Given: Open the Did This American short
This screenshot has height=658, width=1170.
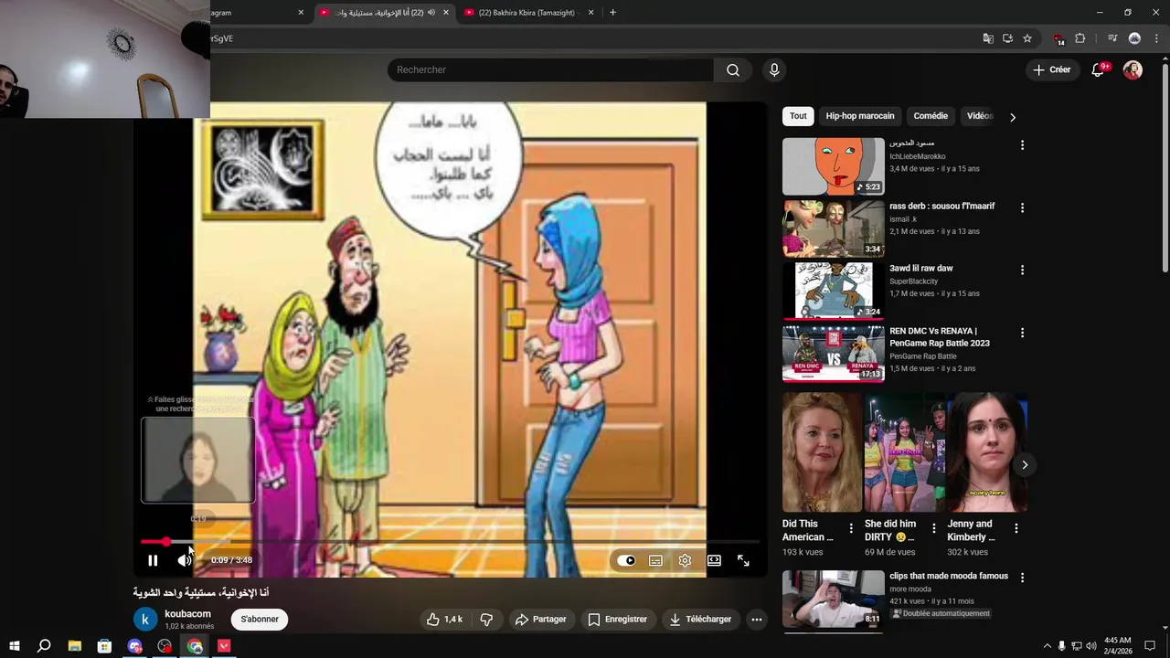Looking at the screenshot, I should (x=822, y=452).
